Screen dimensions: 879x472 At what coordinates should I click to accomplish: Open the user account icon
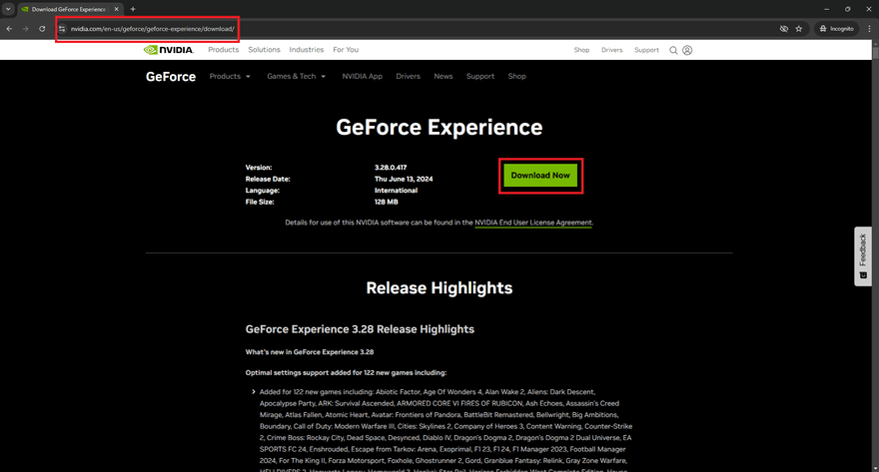(x=687, y=50)
